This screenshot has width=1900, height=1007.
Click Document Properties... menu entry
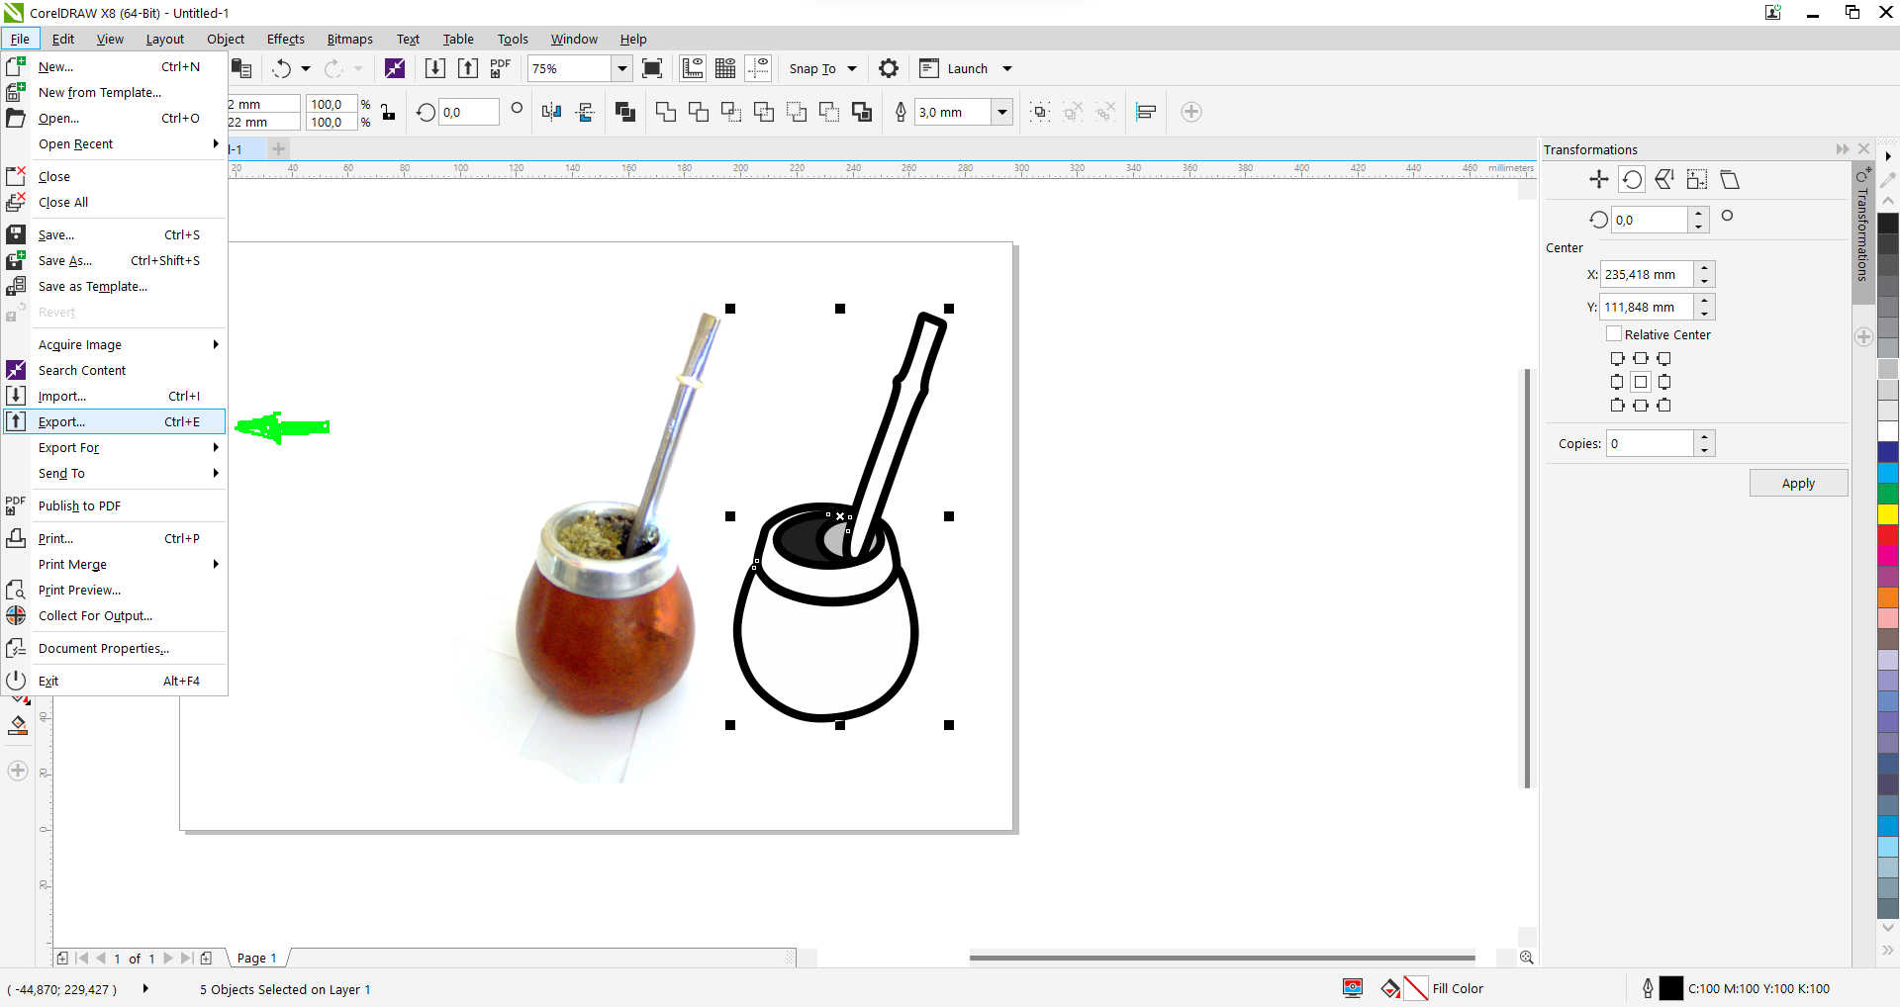(115, 648)
